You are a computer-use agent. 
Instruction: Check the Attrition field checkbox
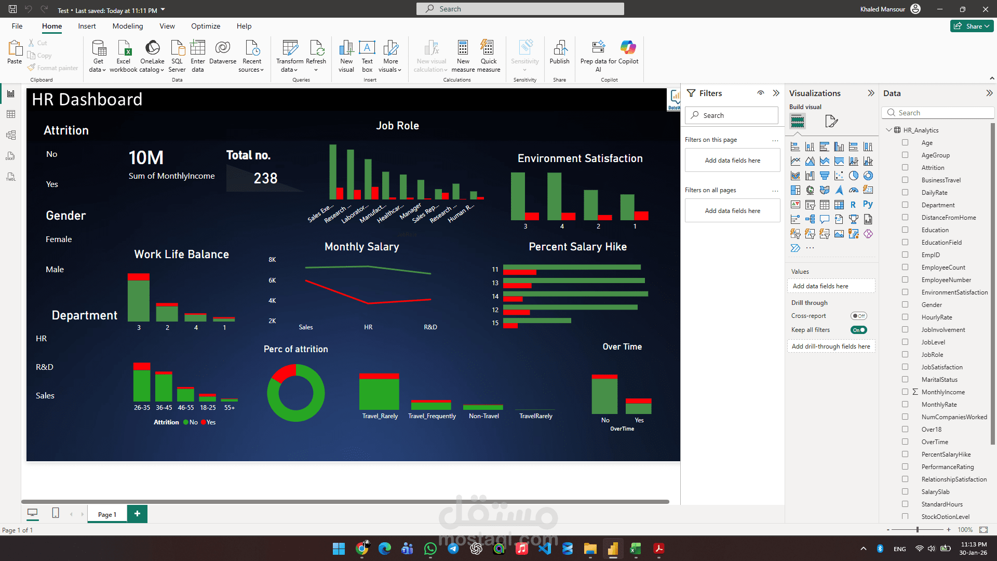[x=905, y=168]
